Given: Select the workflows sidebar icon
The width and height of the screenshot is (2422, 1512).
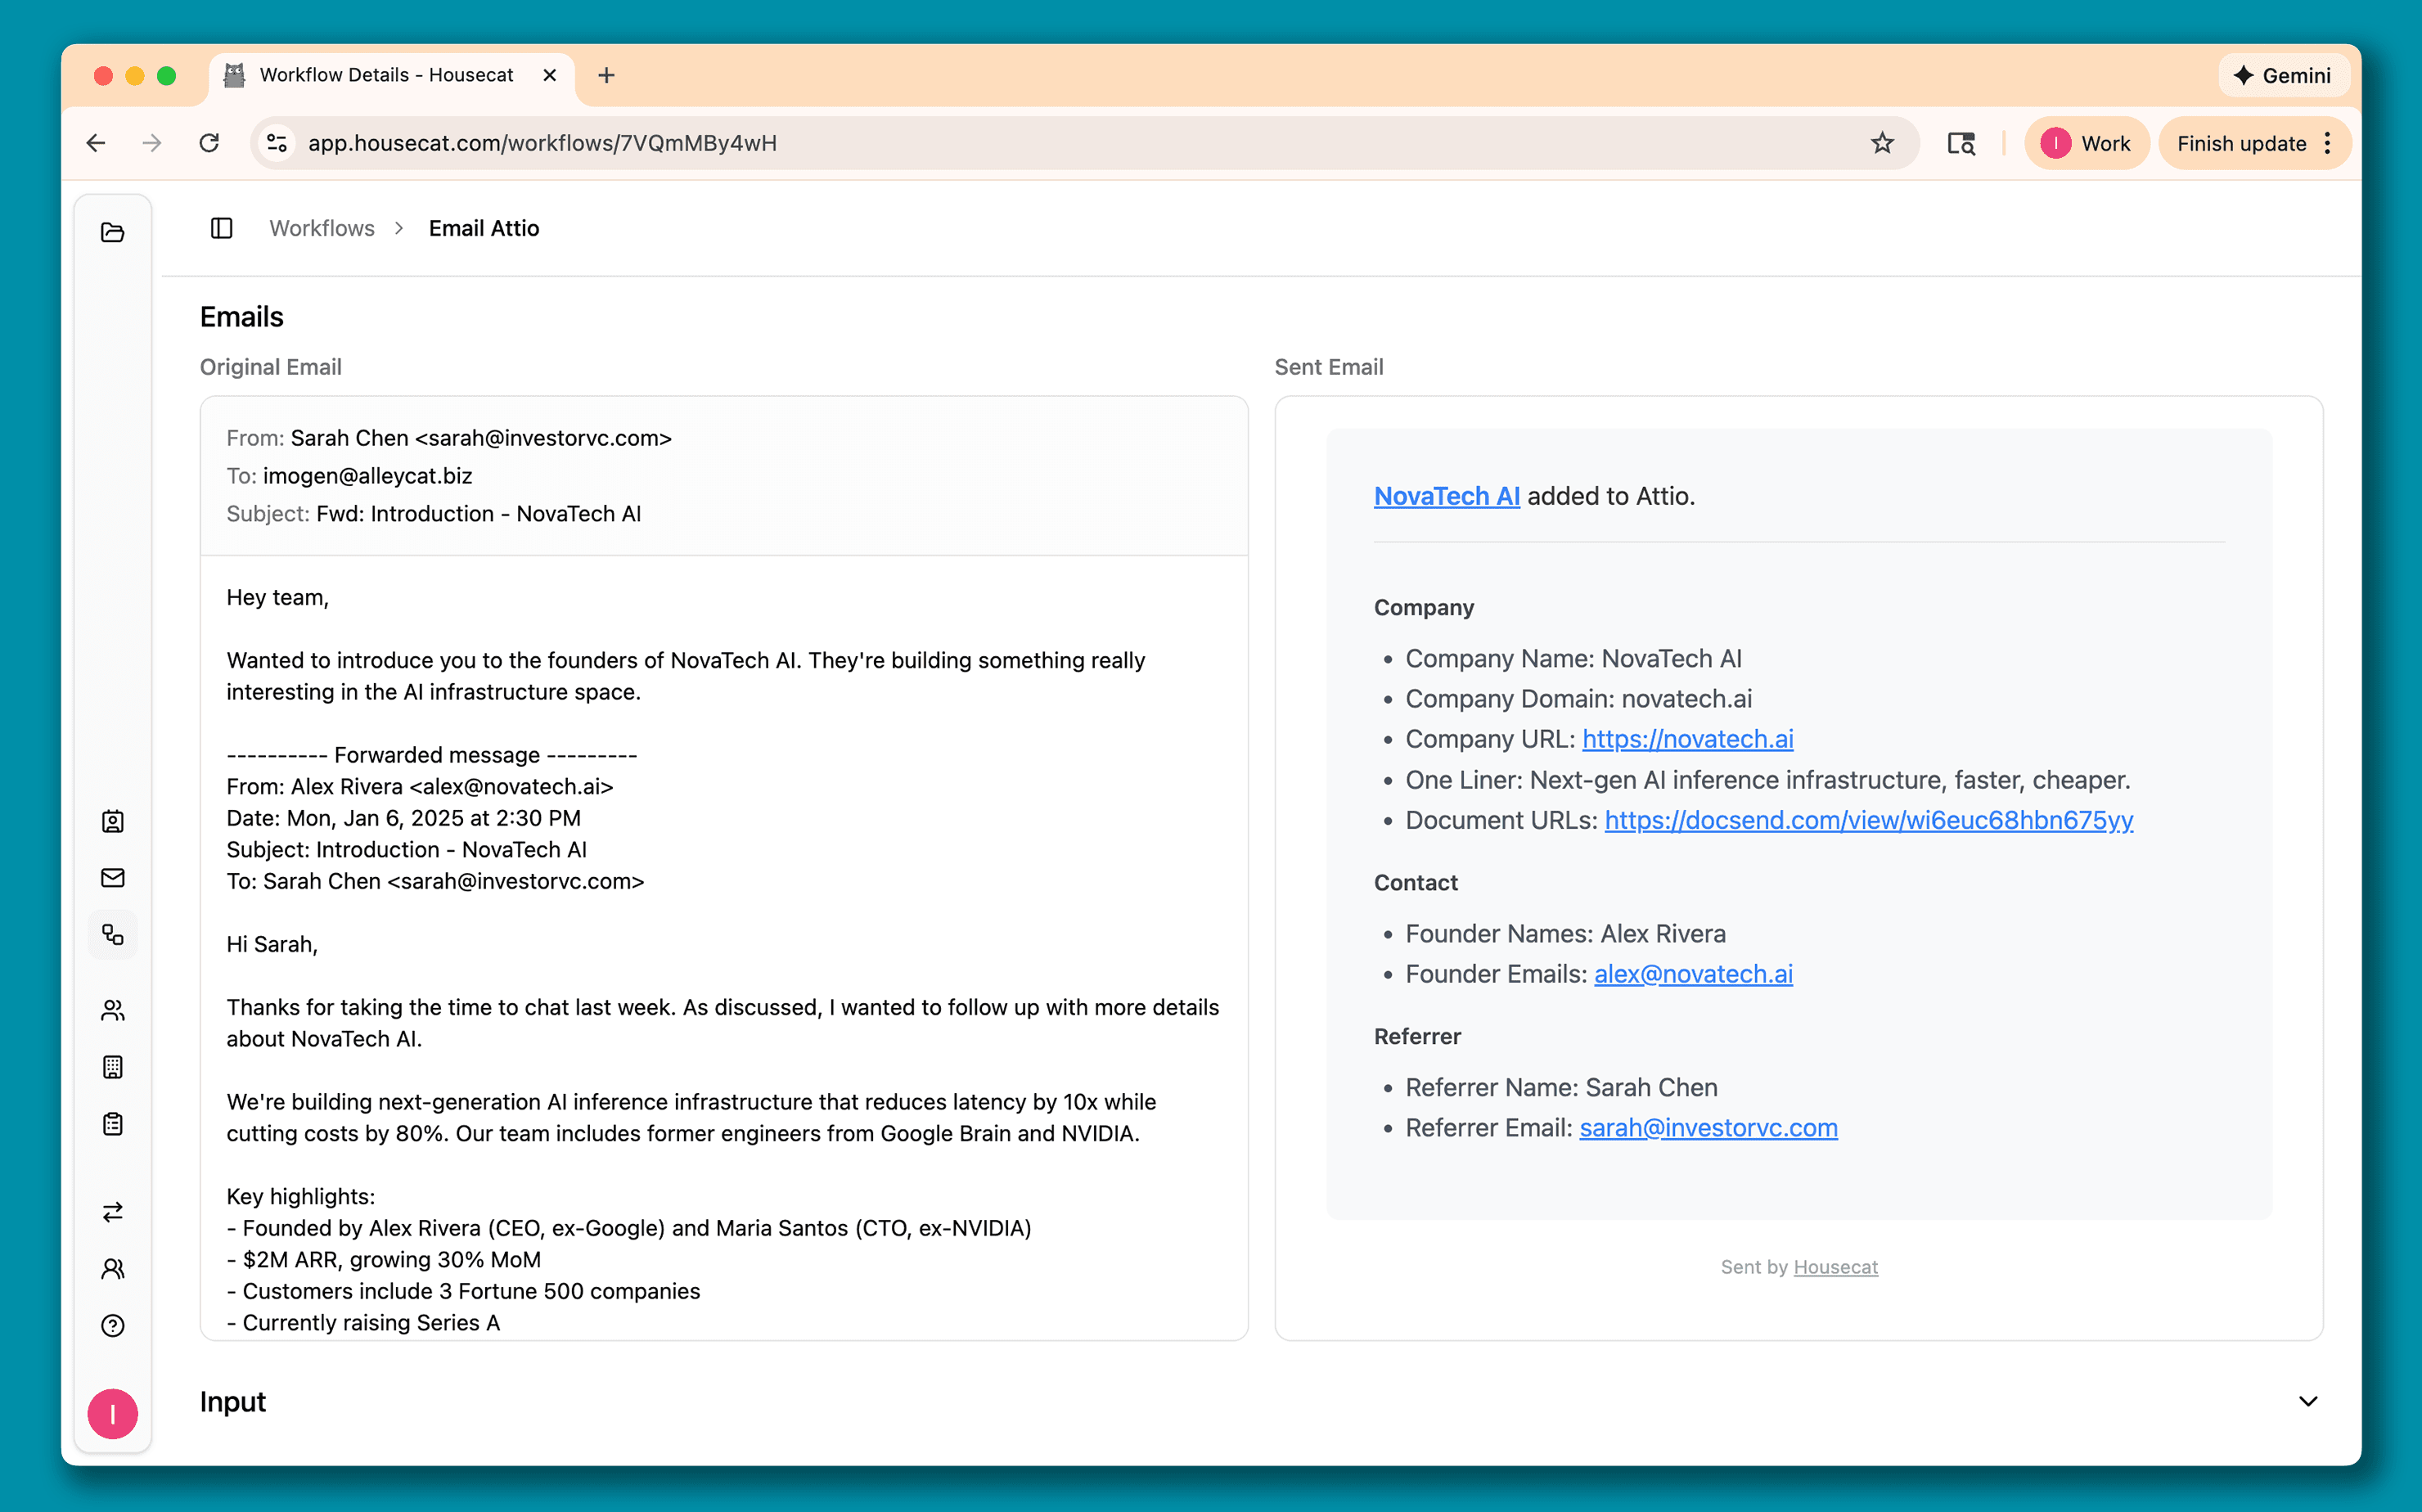Looking at the screenshot, I should (113, 934).
